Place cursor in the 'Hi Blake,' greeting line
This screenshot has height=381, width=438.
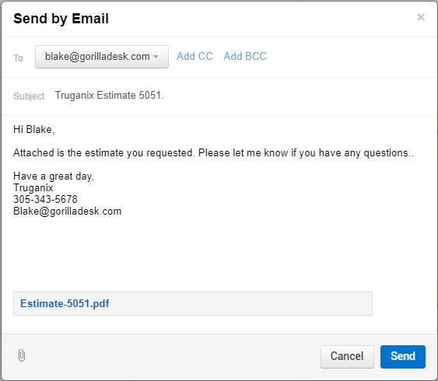(33, 130)
